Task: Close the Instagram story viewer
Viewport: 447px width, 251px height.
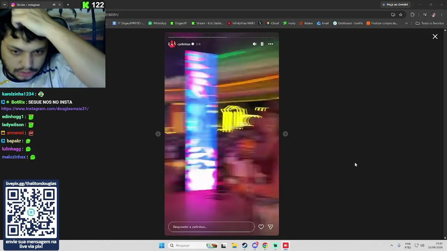Action: click(435, 37)
